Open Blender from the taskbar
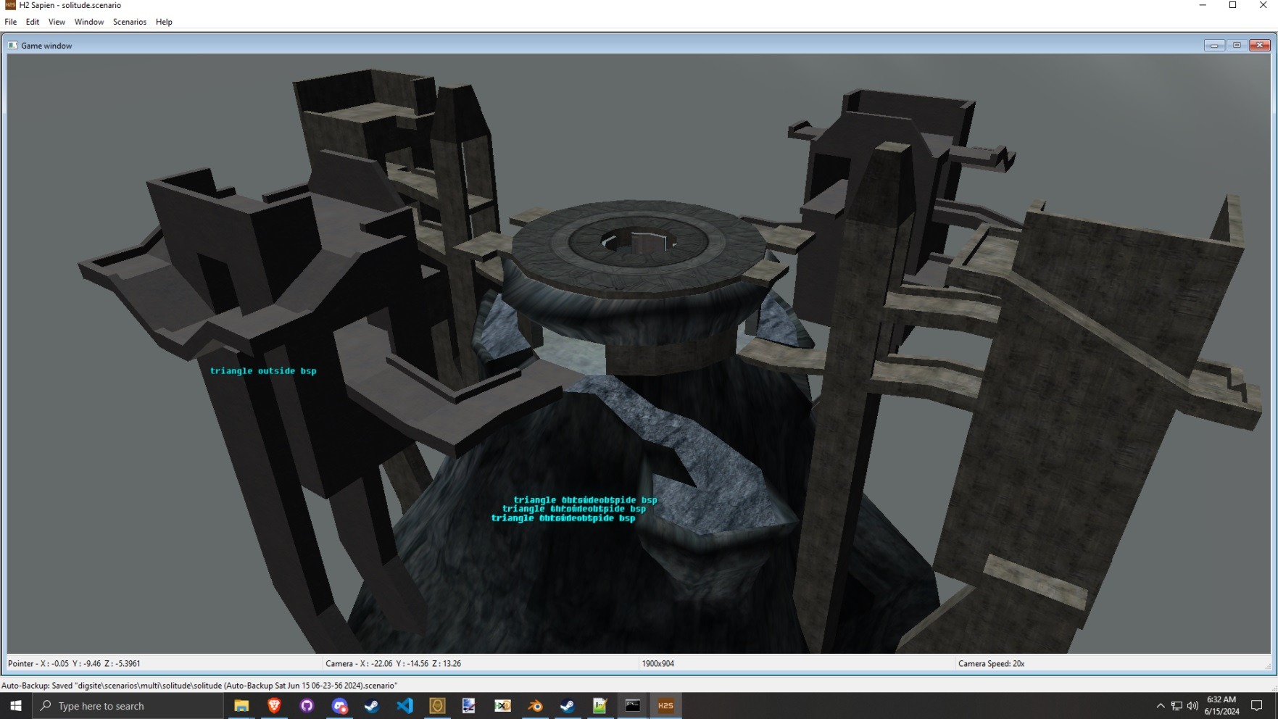 pyautogui.click(x=535, y=705)
